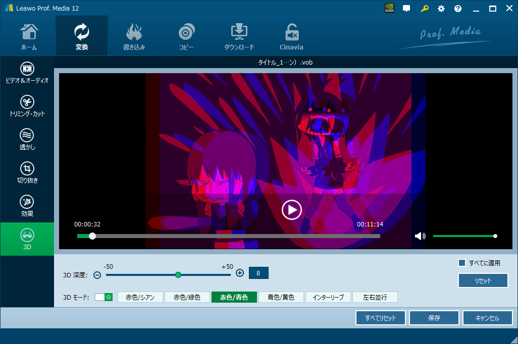Viewport: 518px width, 344px height.
Task: Play the video preview
Action: click(x=291, y=209)
